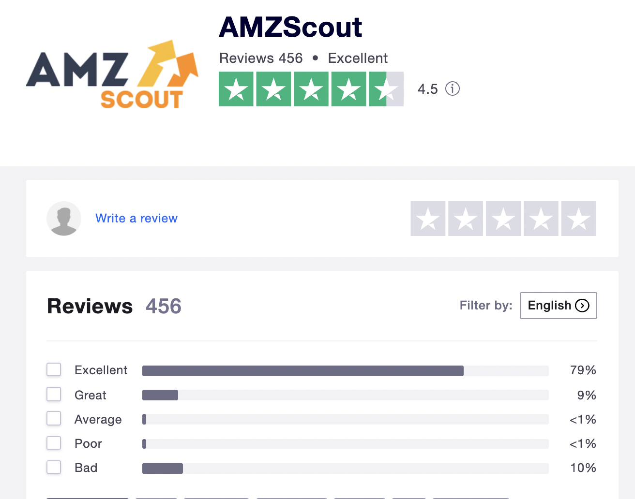Click the Bad 10% rating bar
Image resolution: width=635 pixels, height=499 pixels.
[x=346, y=468]
